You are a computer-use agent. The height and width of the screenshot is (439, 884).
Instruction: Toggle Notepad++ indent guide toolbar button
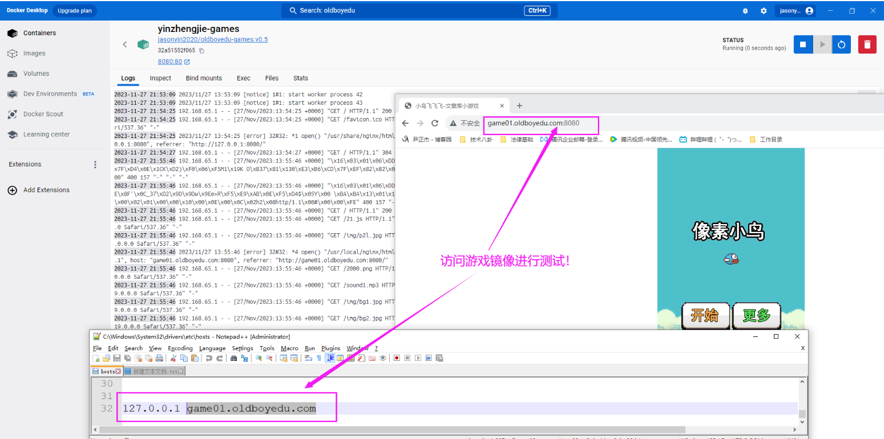(330, 358)
